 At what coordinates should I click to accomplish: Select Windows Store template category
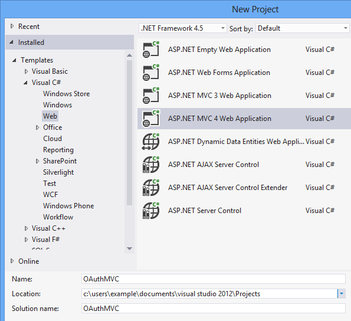[67, 94]
